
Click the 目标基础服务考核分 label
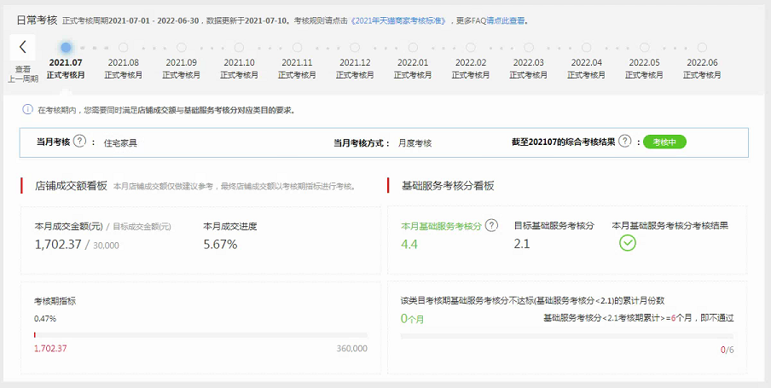(554, 226)
